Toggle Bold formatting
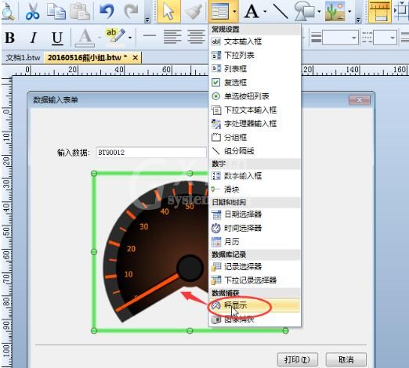Screen dimensions: 409x368 (x=10, y=38)
